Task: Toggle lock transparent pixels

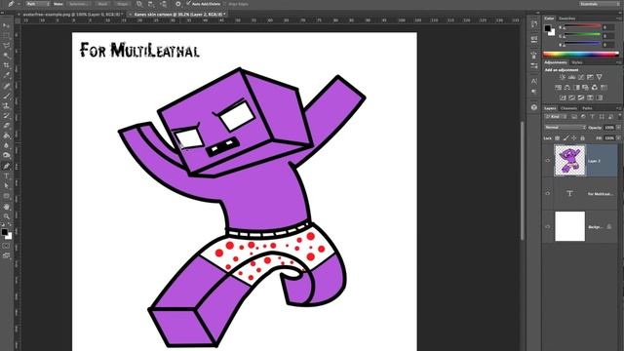Action: [x=557, y=138]
